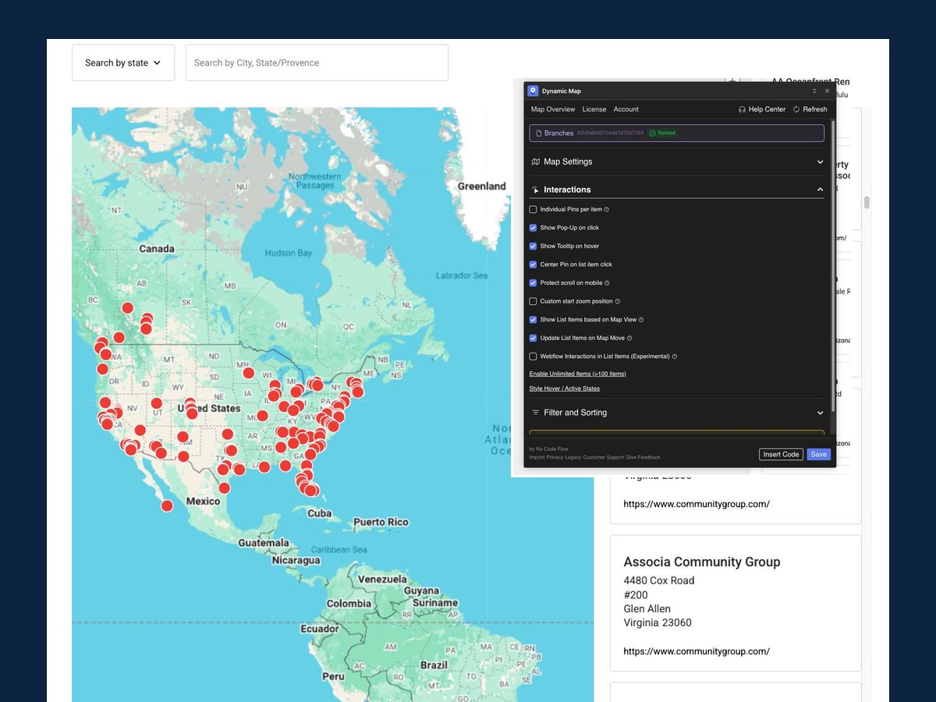
Task: Focus the Search by City, State/Provence field
Action: (x=317, y=62)
